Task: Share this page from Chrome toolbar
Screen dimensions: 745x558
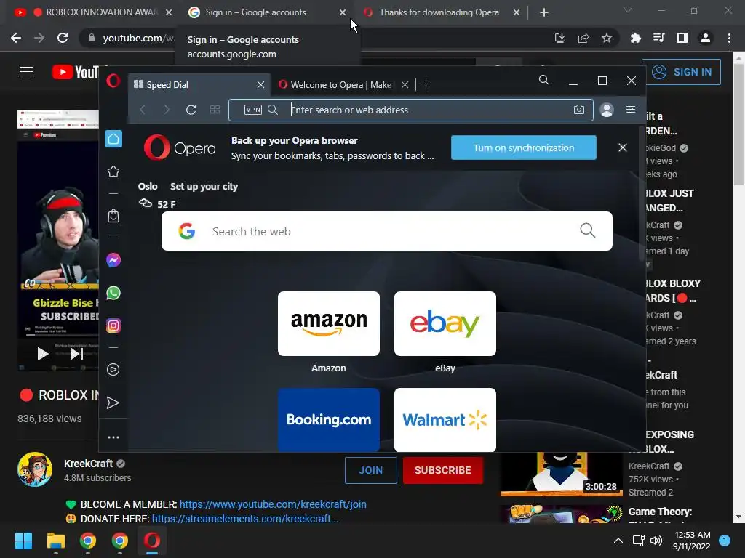Action: coord(583,38)
